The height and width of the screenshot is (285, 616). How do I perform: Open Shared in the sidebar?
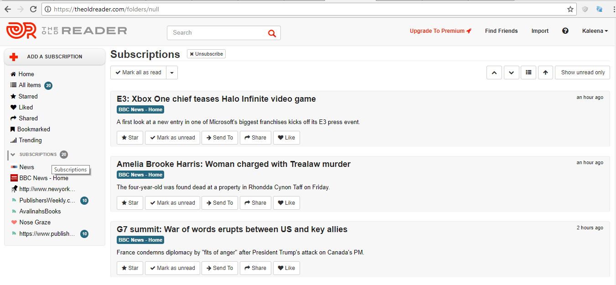pyautogui.click(x=24, y=118)
